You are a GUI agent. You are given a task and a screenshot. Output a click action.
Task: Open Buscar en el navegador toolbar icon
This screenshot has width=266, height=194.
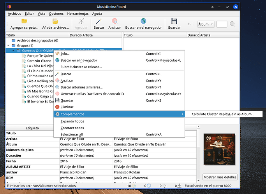click(x=143, y=21)
